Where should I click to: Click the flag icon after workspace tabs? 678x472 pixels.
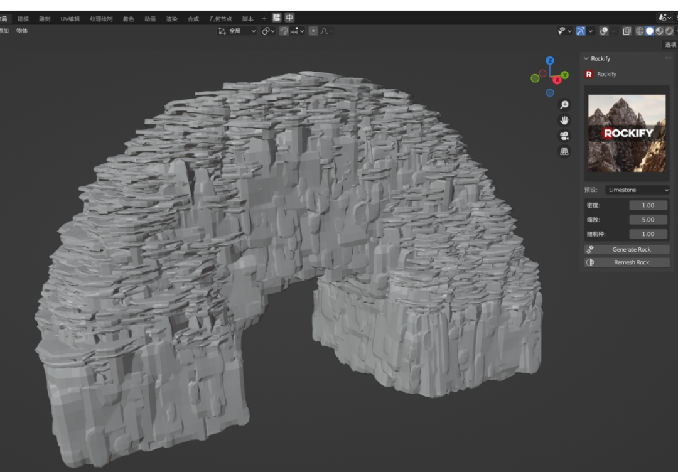[x=277, y=18]
